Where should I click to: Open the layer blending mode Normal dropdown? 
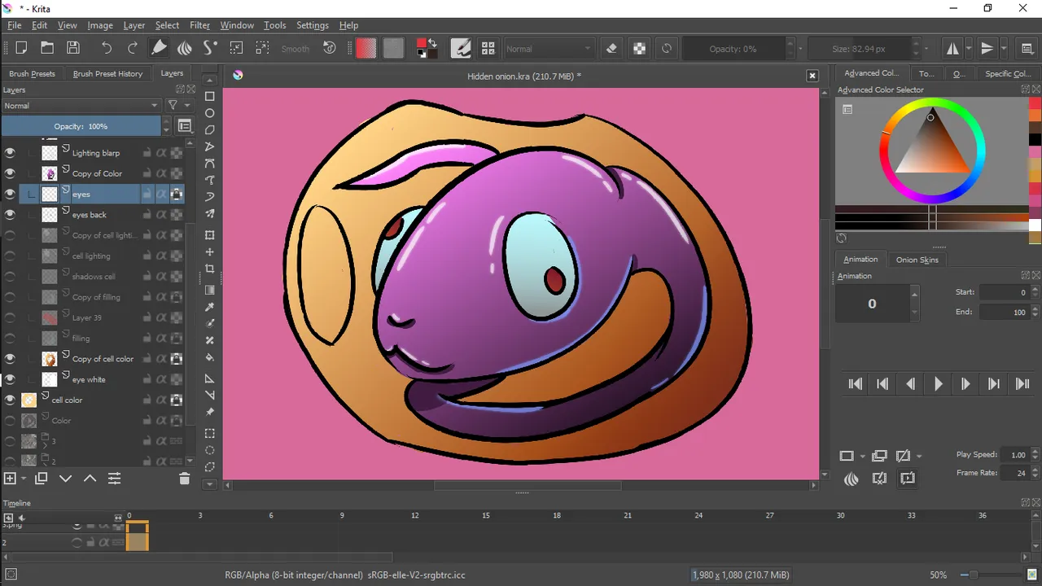coord(81,106)
